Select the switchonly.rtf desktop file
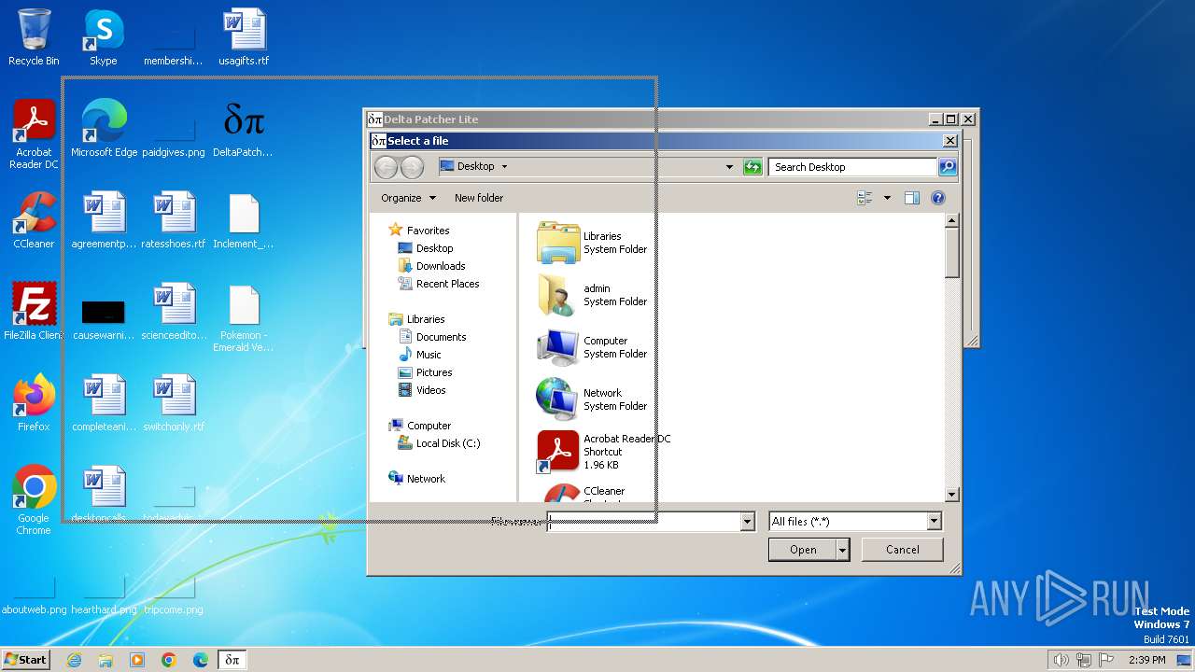The image size is (1195, 672). (174, 403)
